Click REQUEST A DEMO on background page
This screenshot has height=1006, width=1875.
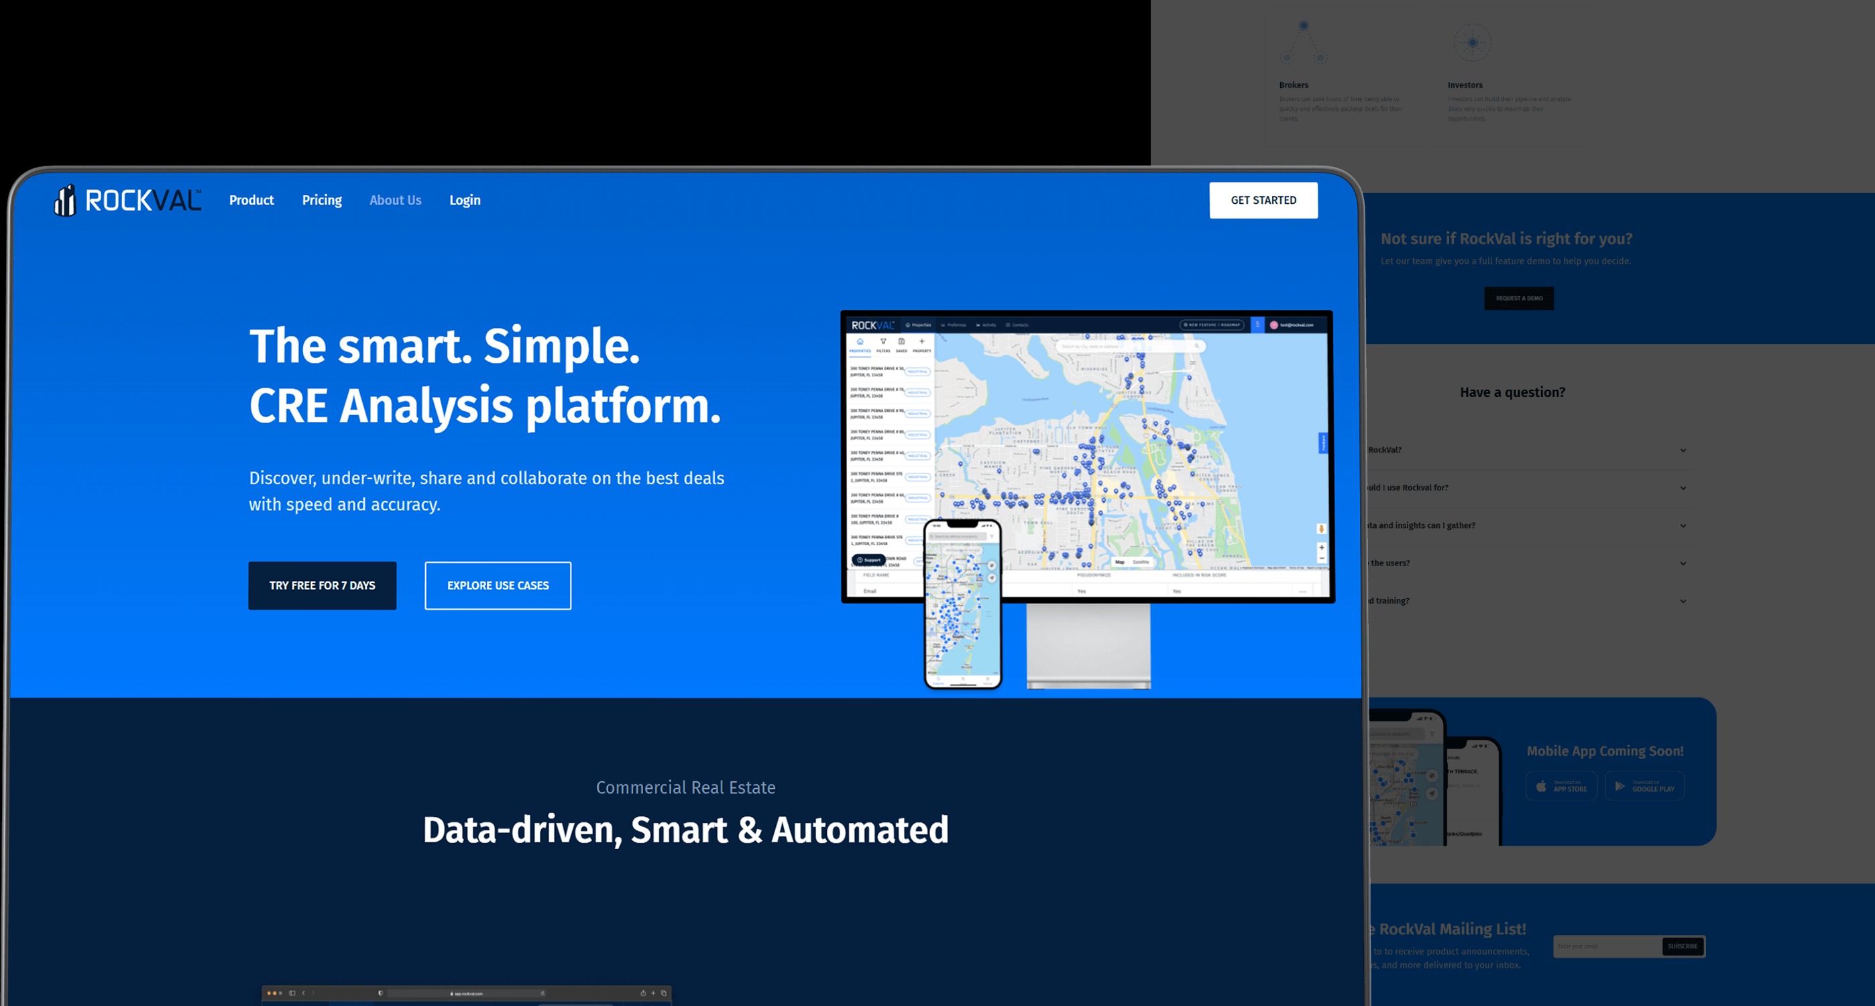pyautogui.click(x=1519, y=298)
